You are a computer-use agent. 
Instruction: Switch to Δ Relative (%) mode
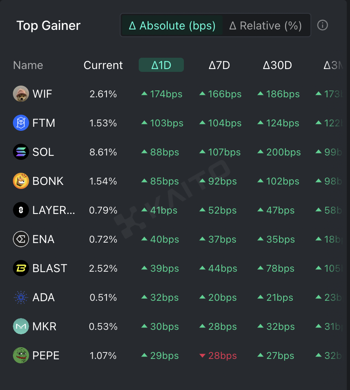pyautogui.click(x=266, y=26)
